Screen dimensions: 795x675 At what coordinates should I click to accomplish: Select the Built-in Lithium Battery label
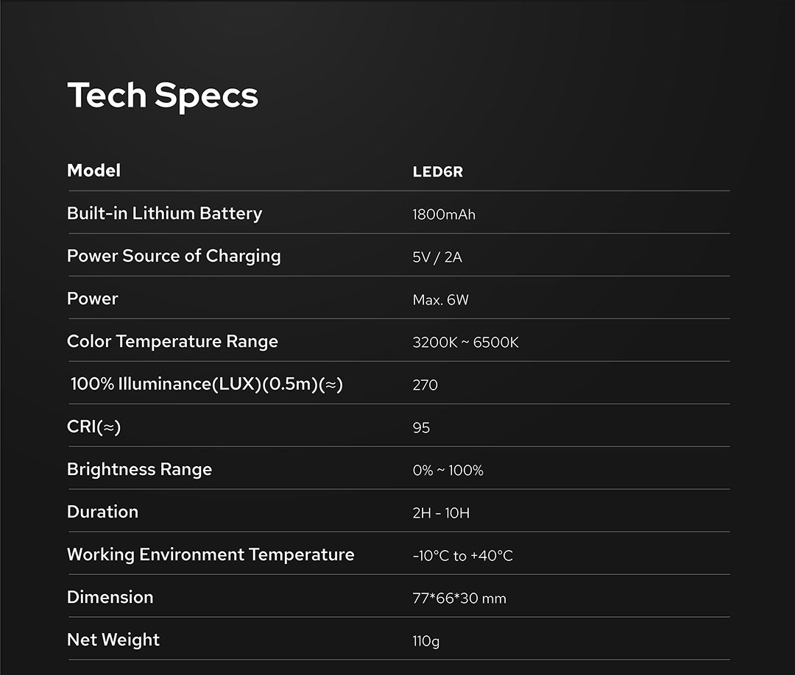coord(164,213)
